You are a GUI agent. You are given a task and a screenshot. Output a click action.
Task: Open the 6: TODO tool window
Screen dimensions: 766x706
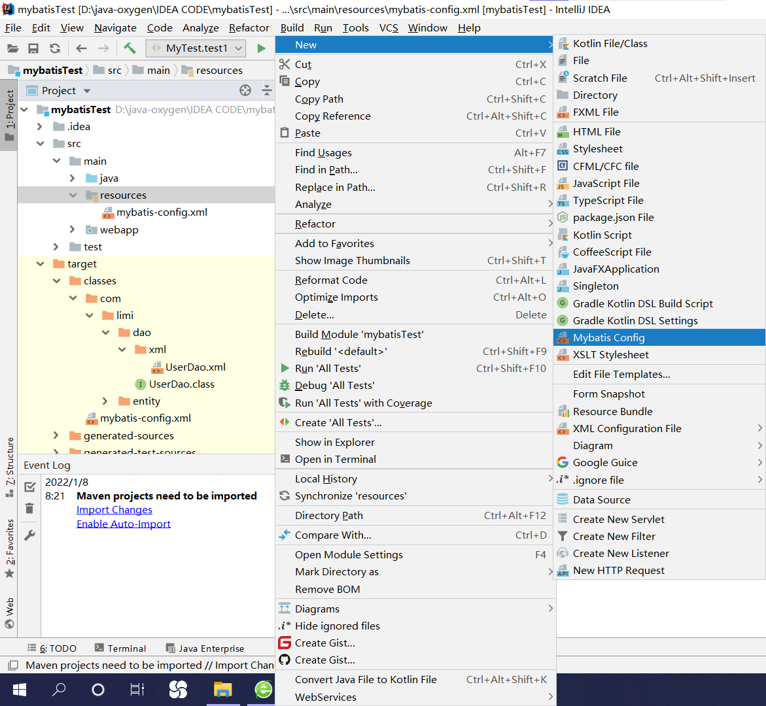click(52, 648)
